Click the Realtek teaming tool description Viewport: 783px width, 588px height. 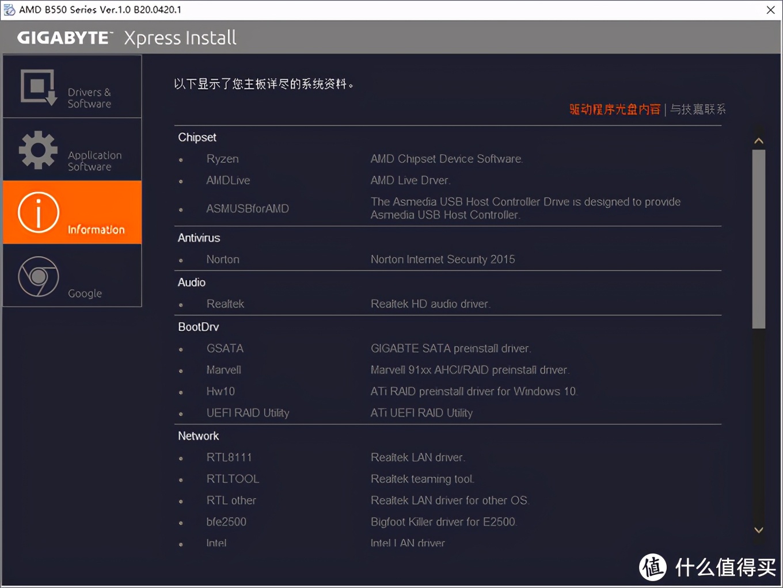click(x=423, y=479)
